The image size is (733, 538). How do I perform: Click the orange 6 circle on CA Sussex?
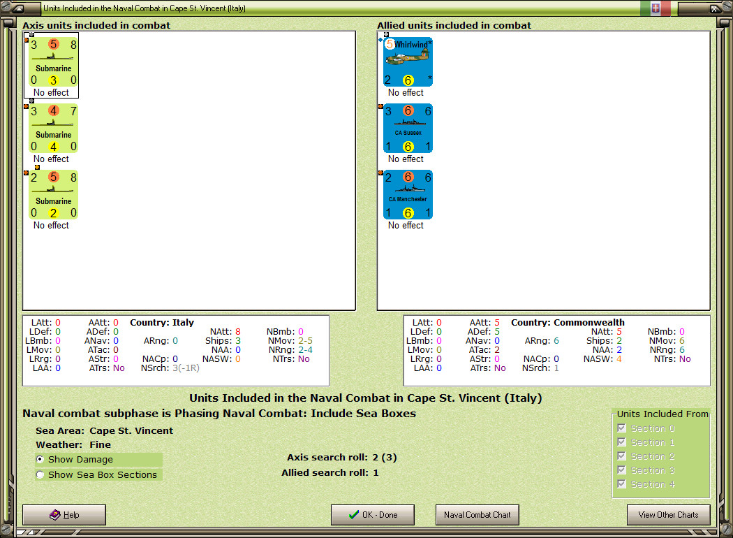coord(408,110)
